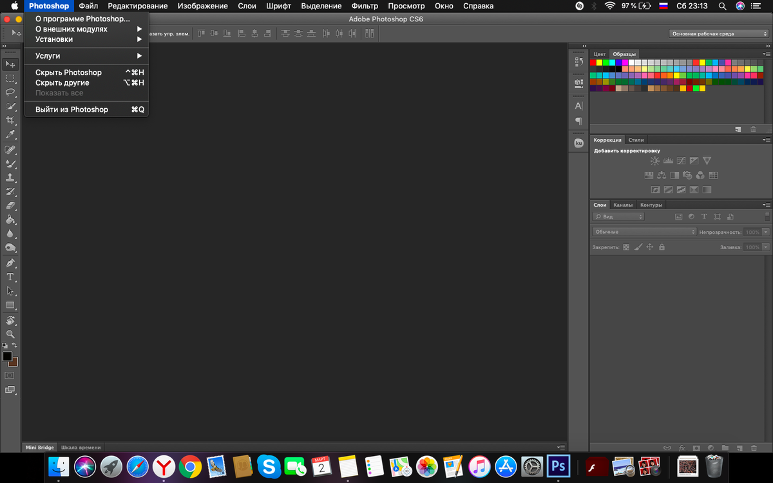
Task: Expand the О внешних модулях submenu
Action: [x=86, y=29]
